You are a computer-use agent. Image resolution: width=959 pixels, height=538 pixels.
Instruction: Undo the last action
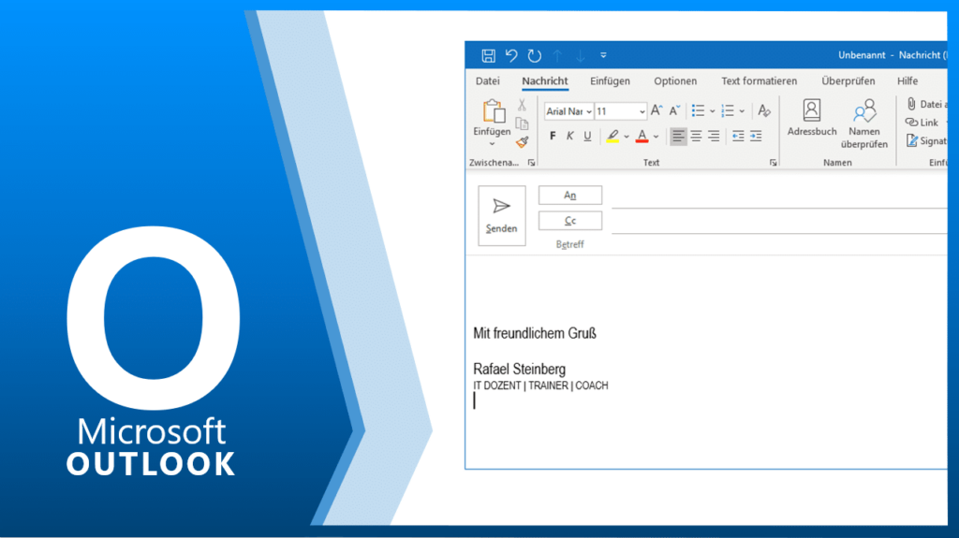tap(511, 55)
